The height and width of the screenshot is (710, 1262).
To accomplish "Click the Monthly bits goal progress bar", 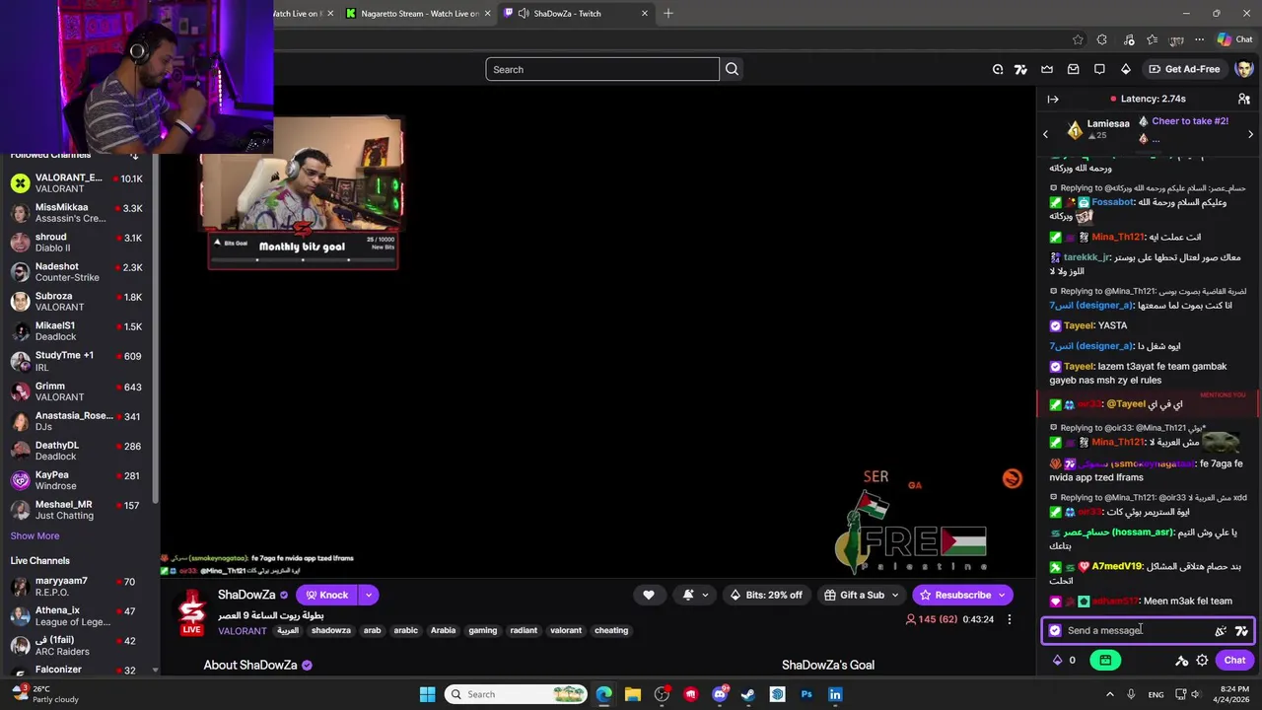I will pos(303,260).
